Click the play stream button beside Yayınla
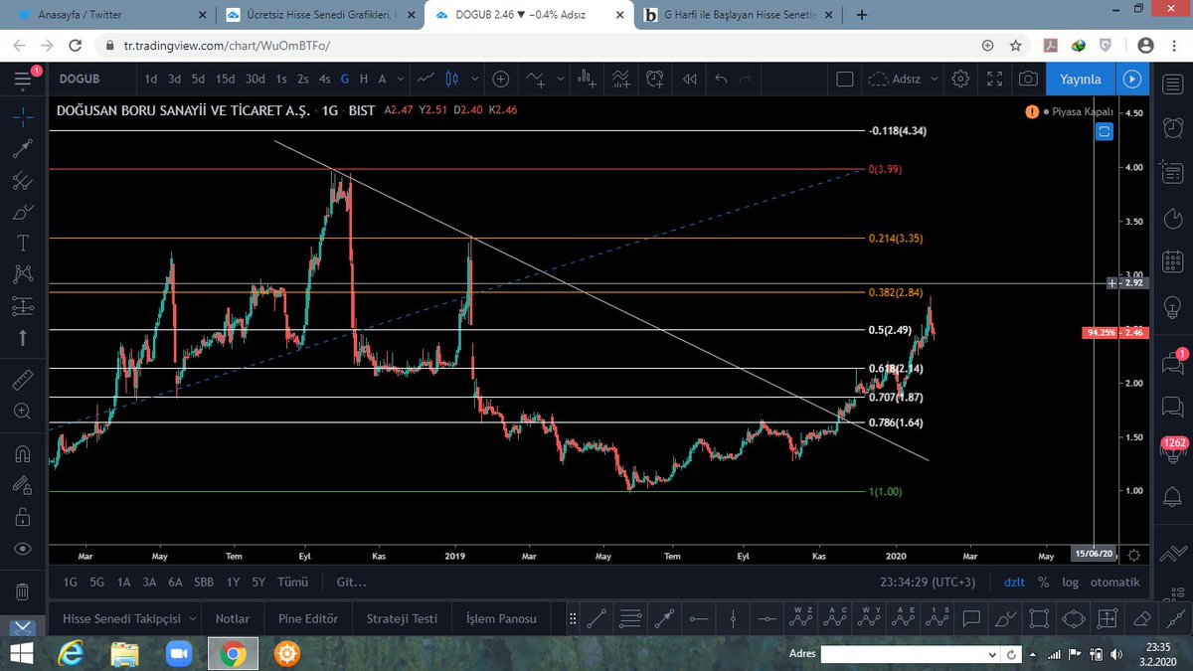This screenshot has height=671, width=1193. pos(1130,79)
